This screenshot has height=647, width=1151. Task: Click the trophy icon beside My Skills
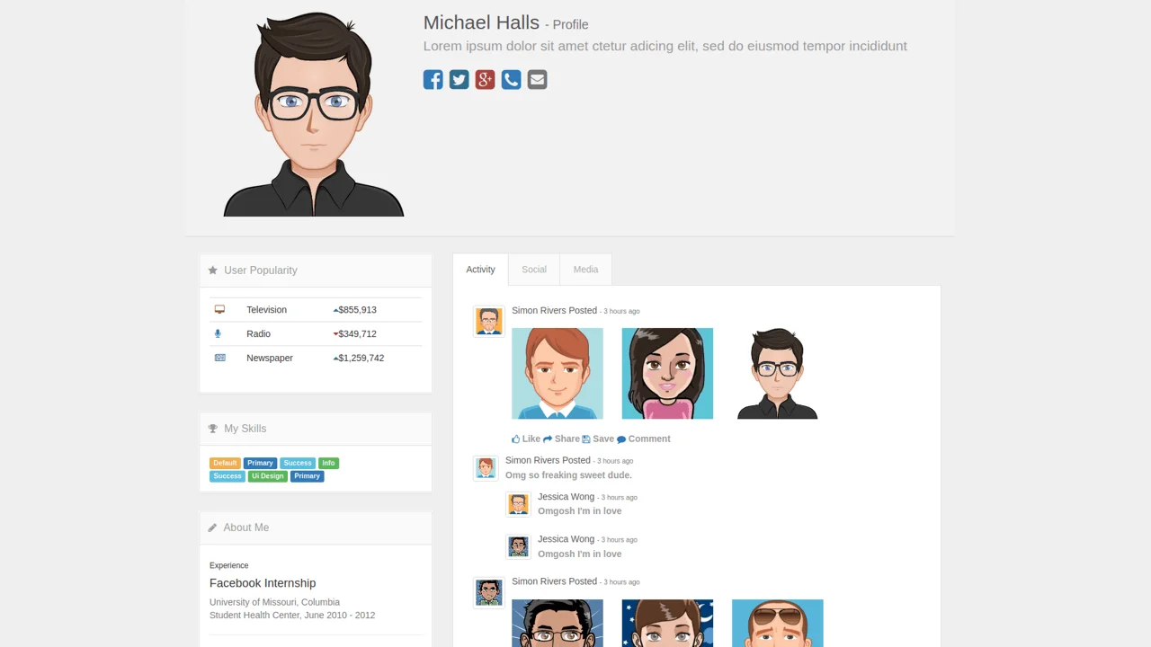point(212,429)
